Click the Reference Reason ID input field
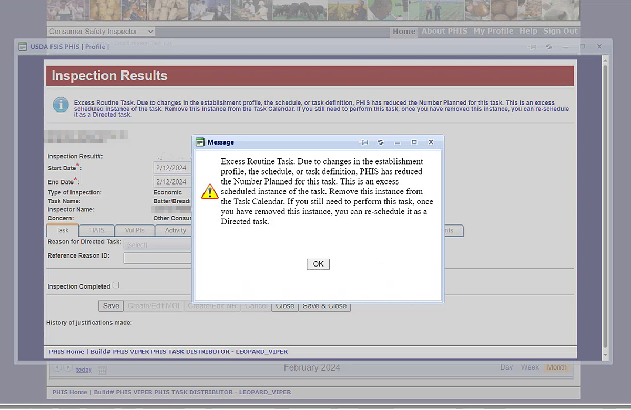This screenshot has height=410, width=631. coord(158,258)
